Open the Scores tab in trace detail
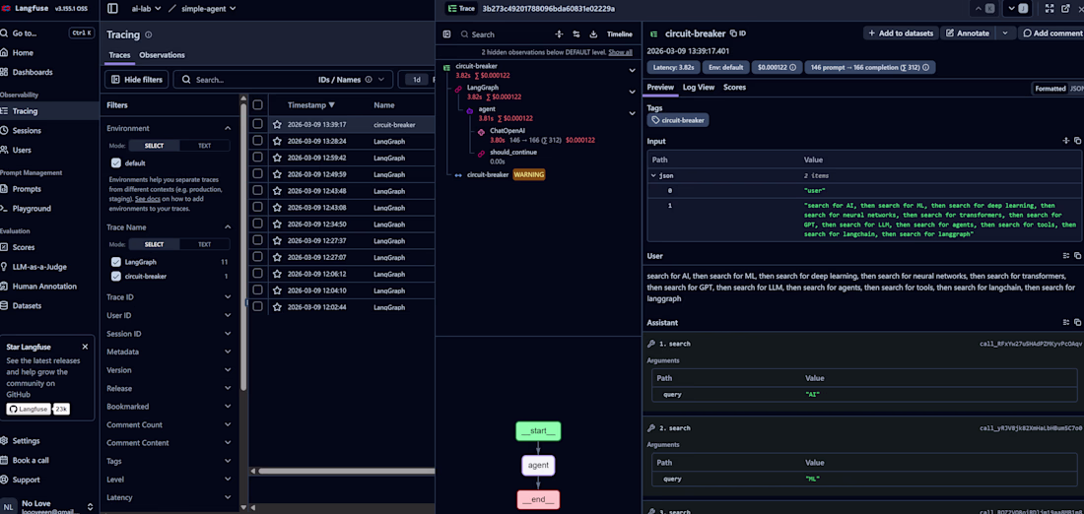1084x514 pixels. tap(734, 88)
